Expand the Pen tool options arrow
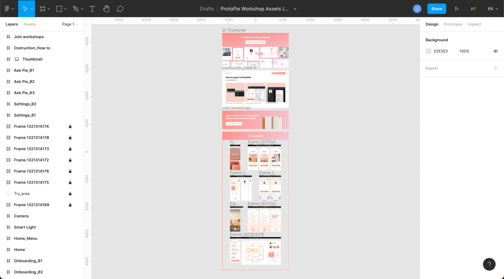Viewport: 504px width, 279px height. click(x=82, y=9)
